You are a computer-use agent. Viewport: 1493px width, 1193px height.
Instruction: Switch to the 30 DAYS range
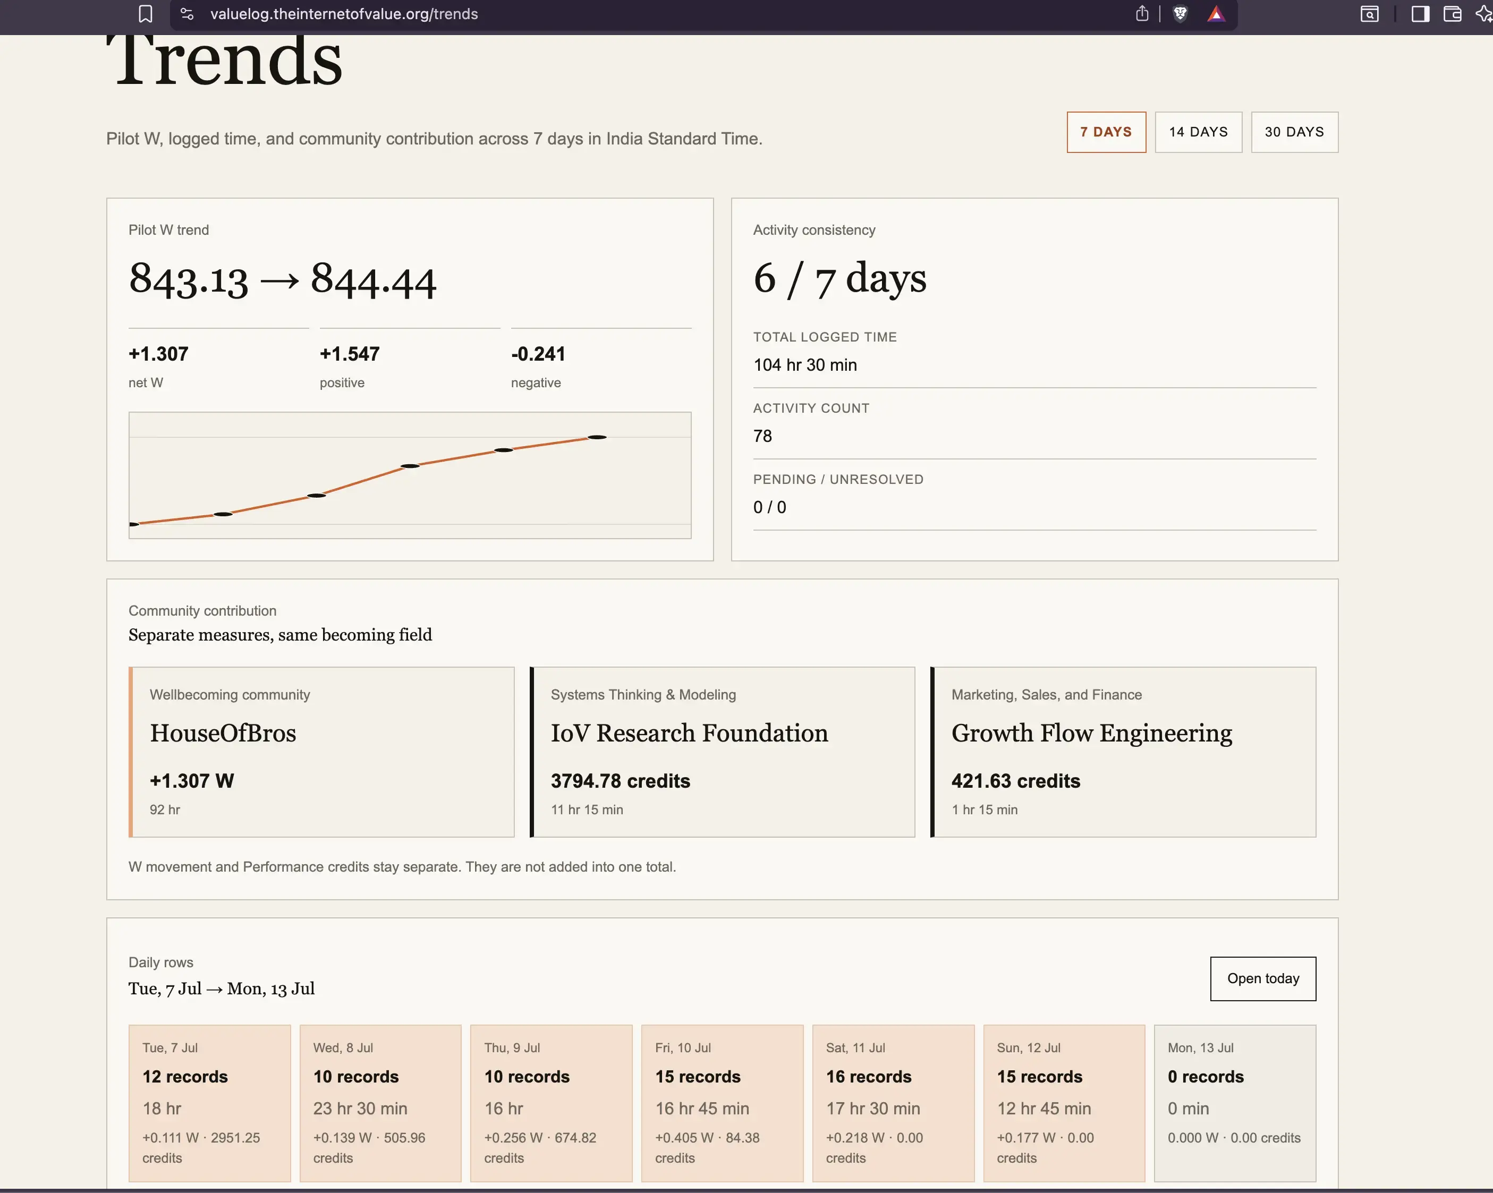point(1294,132)
